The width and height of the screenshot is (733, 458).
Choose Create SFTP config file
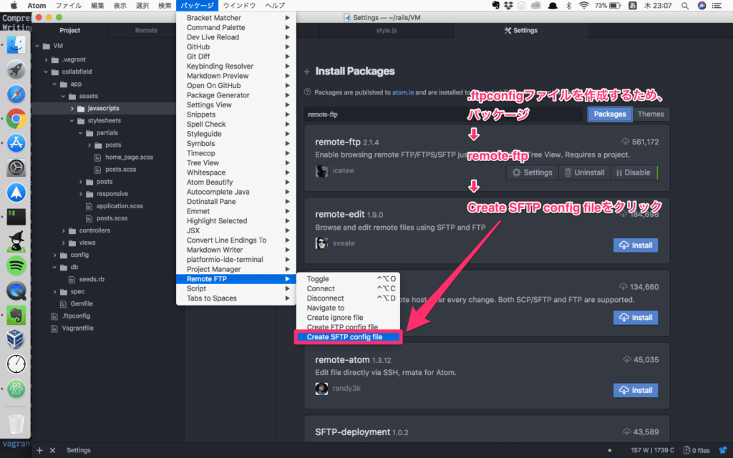click(x=344, y=337)
